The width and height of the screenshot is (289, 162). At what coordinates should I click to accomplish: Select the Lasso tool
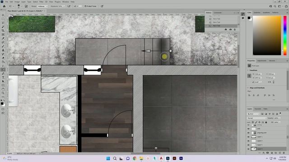3,23
